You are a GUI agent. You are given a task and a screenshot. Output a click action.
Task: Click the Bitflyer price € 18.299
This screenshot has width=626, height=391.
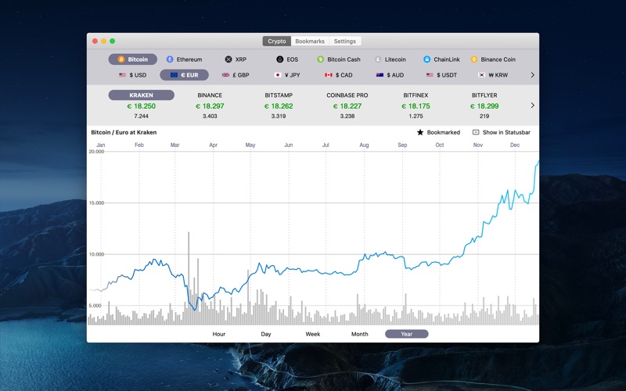pyautogui.click(x=484, y=106)
